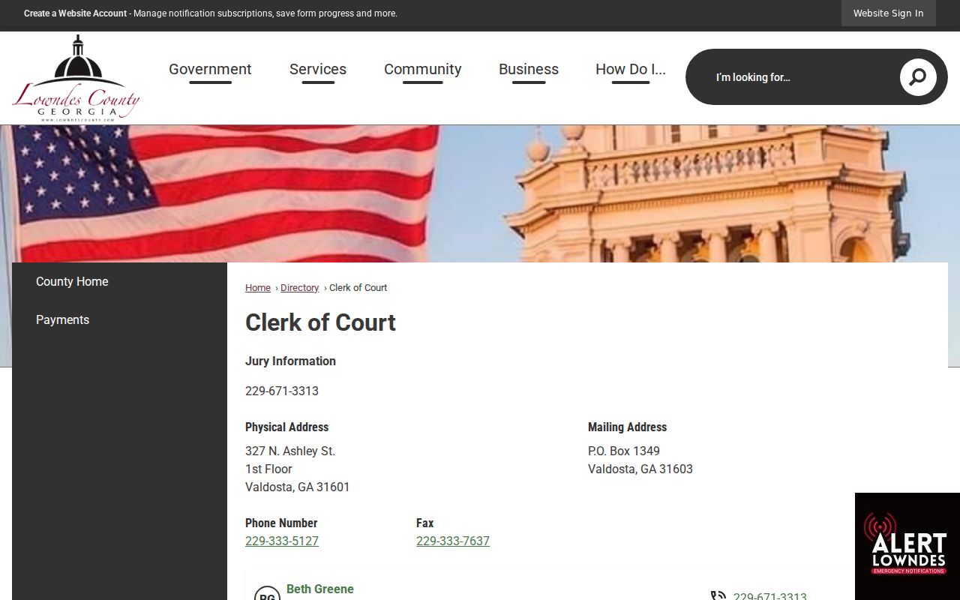Screen dimensions: 960x600
Task: Click the Jury Information number 229-671-3313
Action: pos(282,391)
